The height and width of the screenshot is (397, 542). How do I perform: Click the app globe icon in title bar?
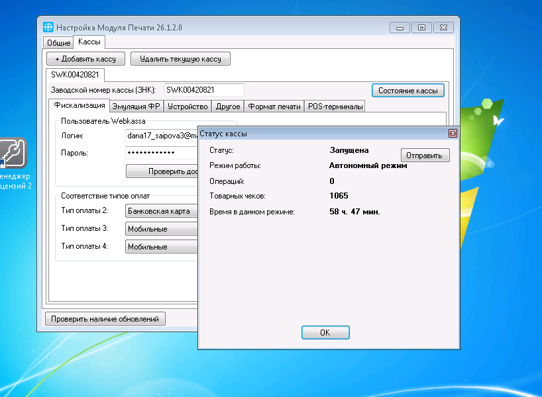click(48, 27)
